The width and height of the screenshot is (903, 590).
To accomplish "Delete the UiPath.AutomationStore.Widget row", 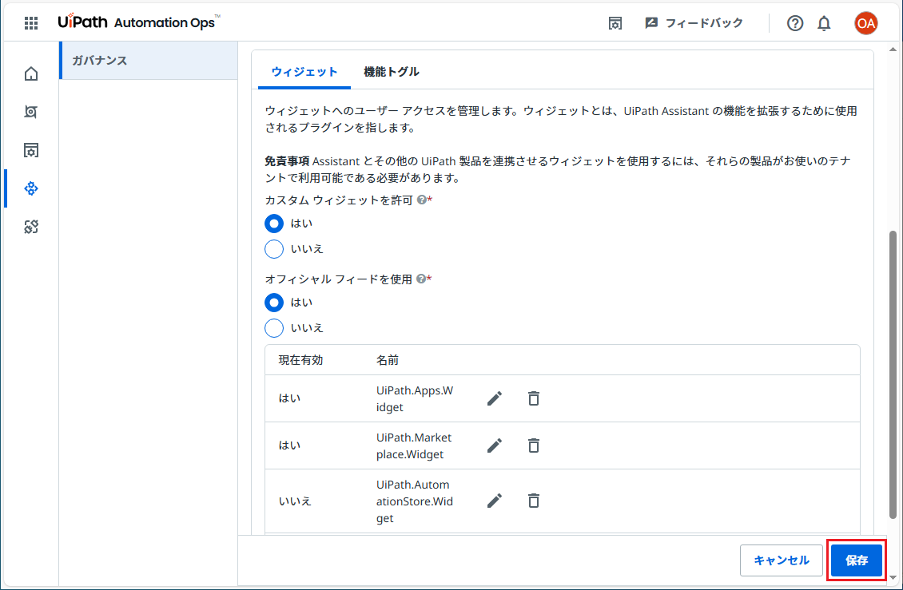I will [x=534, y=501].
